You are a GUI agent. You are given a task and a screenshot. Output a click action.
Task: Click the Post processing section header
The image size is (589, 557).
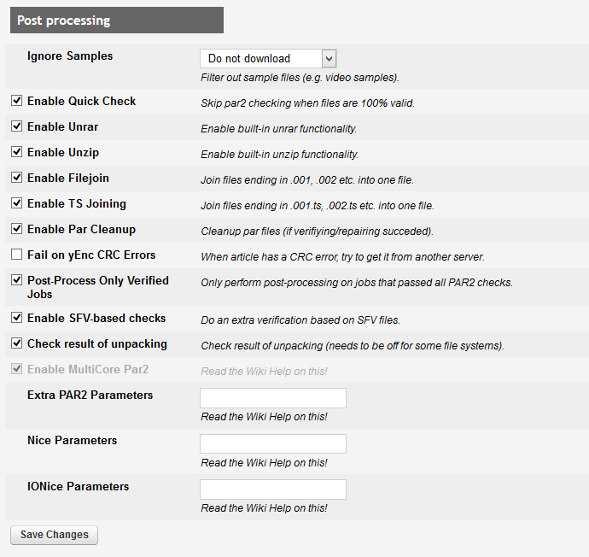(x=117, y=20)
